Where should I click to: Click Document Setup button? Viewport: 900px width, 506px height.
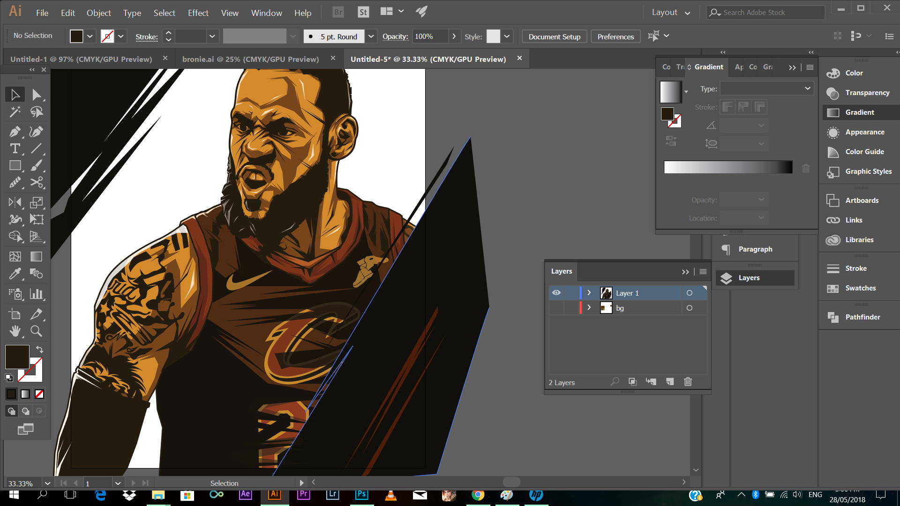click(x=554, y=37)
